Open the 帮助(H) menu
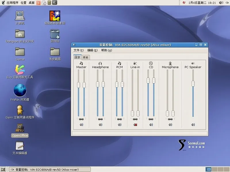230x172 pixels. point(106,50)
